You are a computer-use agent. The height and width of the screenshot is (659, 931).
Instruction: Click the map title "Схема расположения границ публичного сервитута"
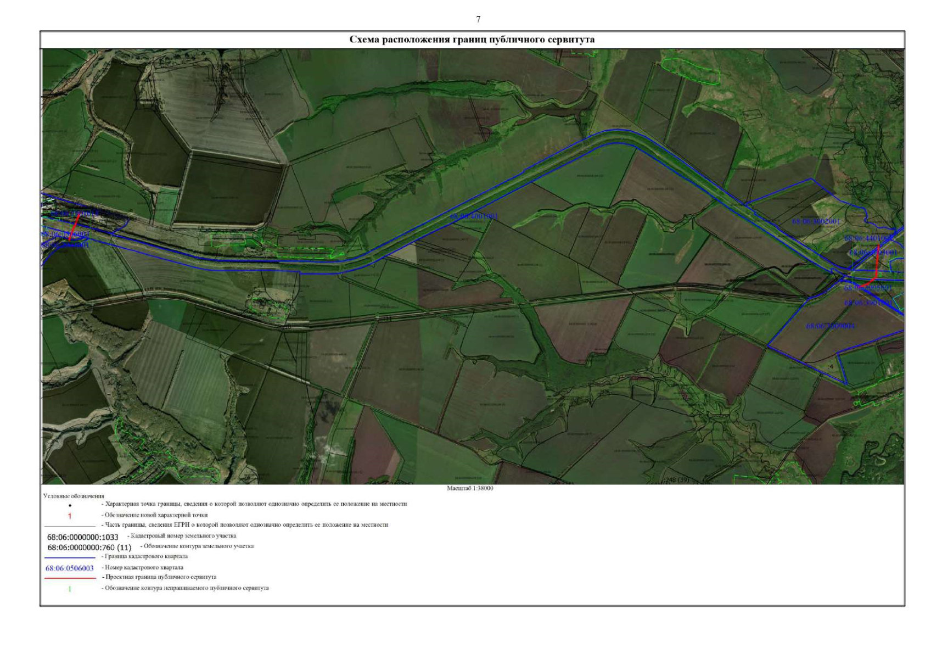(472, 40)
